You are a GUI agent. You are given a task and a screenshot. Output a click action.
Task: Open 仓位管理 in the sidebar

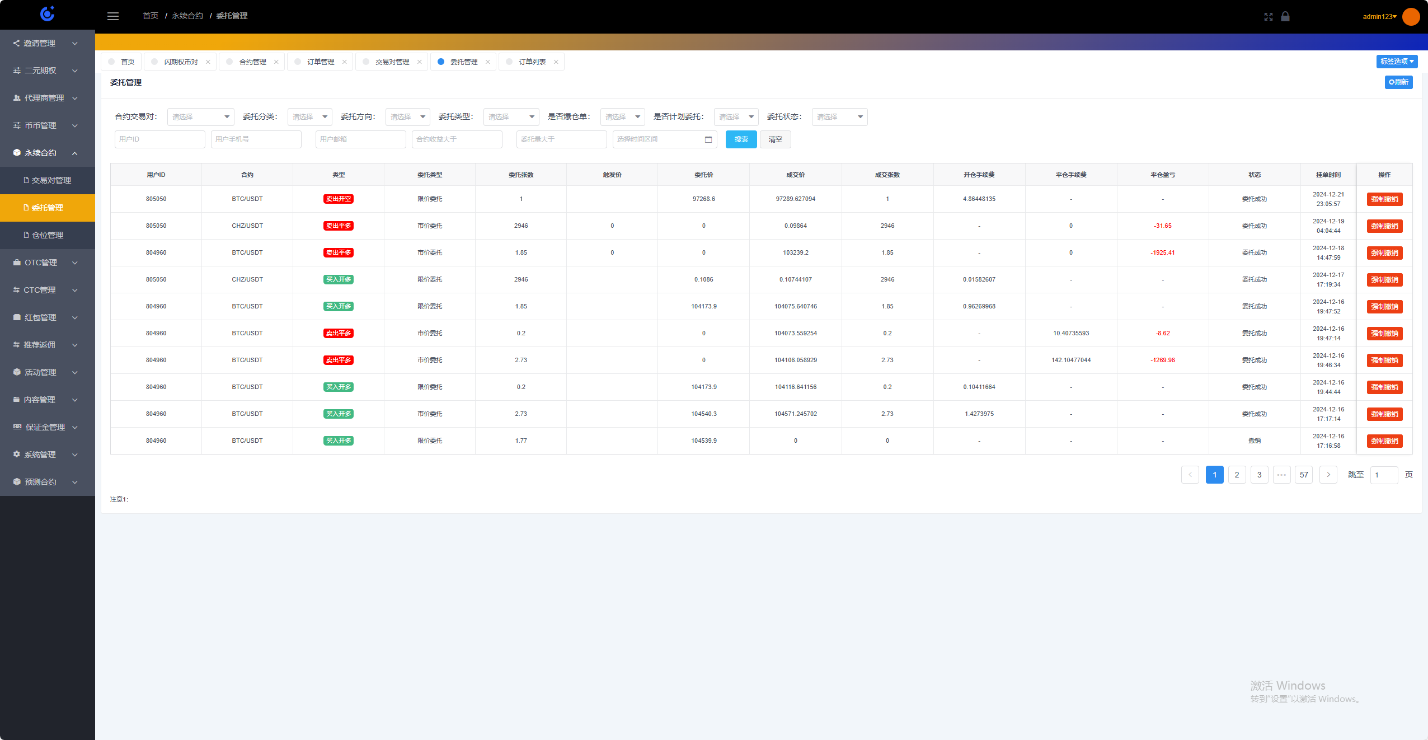coord(48,235)
